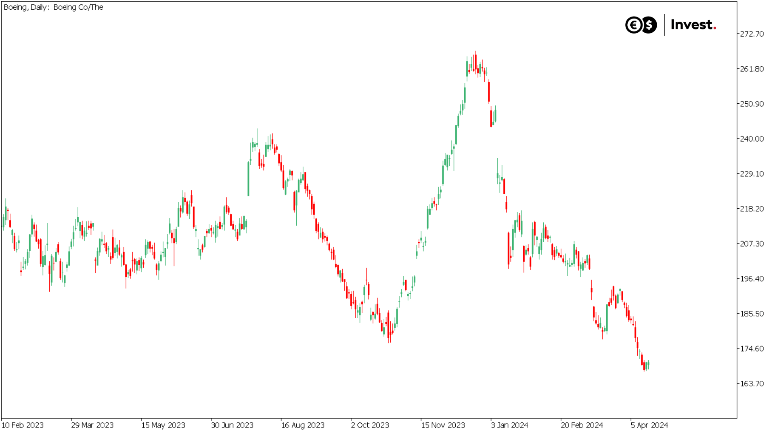Click the 229.10 price axis label
The image size is (775, 436).
click(x=752, y=174)
